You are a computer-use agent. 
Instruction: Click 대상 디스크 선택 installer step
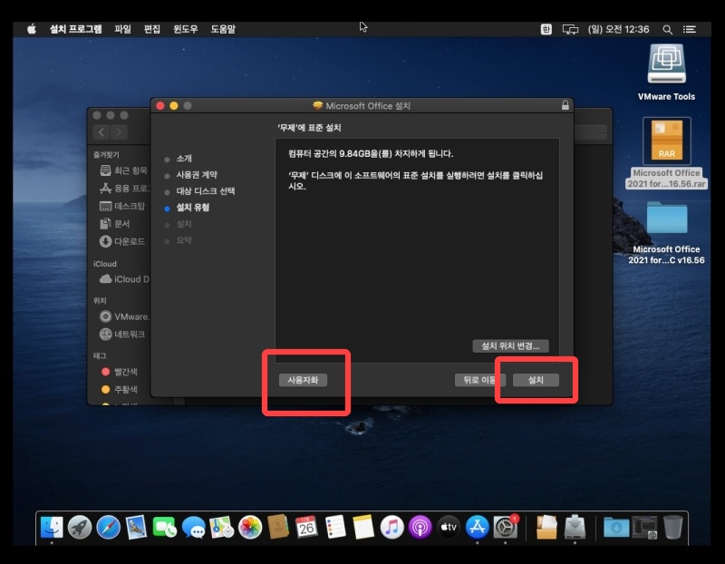pos(206,191)
